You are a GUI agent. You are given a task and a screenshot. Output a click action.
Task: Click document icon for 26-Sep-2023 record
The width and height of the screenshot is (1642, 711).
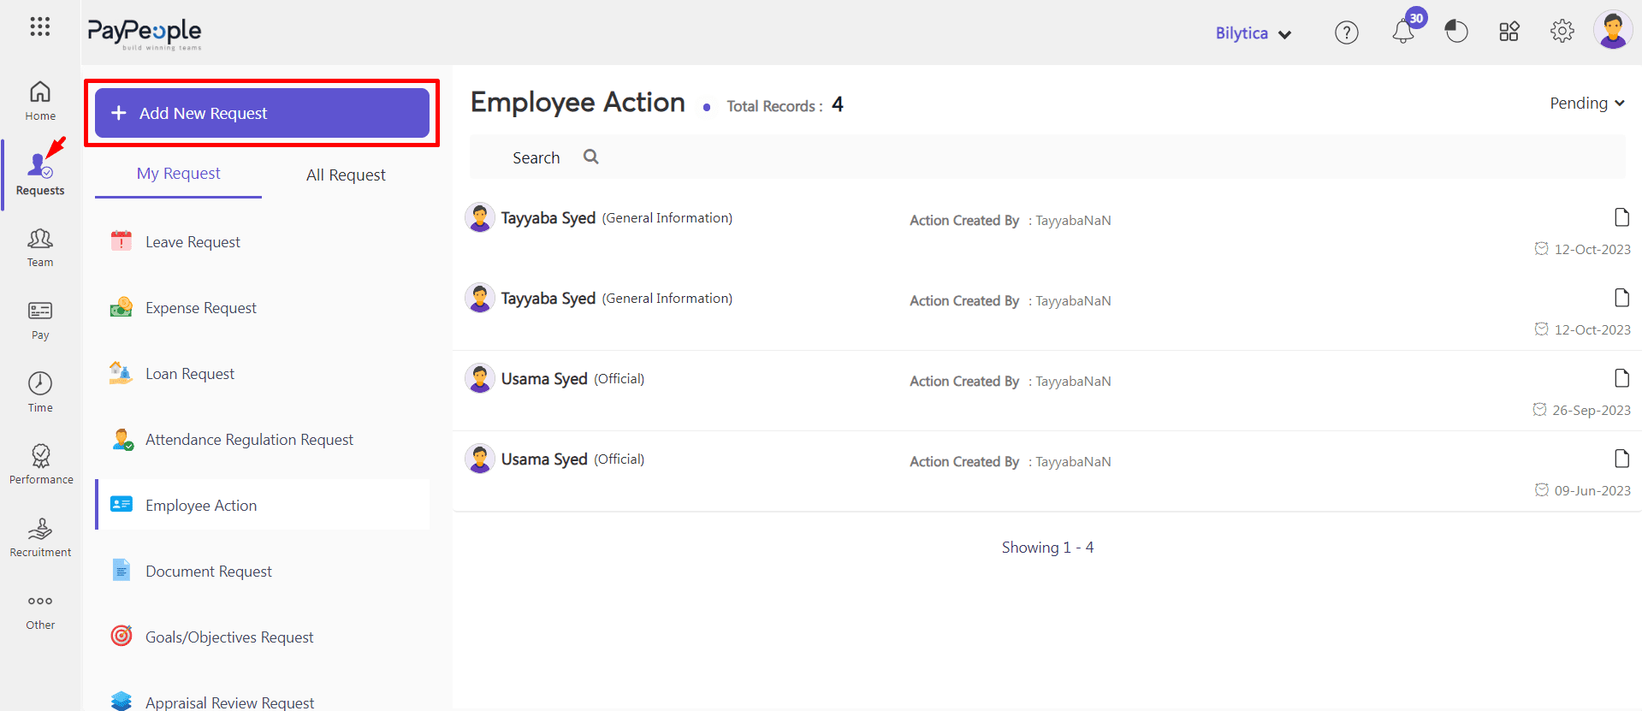pos(1621,378)
